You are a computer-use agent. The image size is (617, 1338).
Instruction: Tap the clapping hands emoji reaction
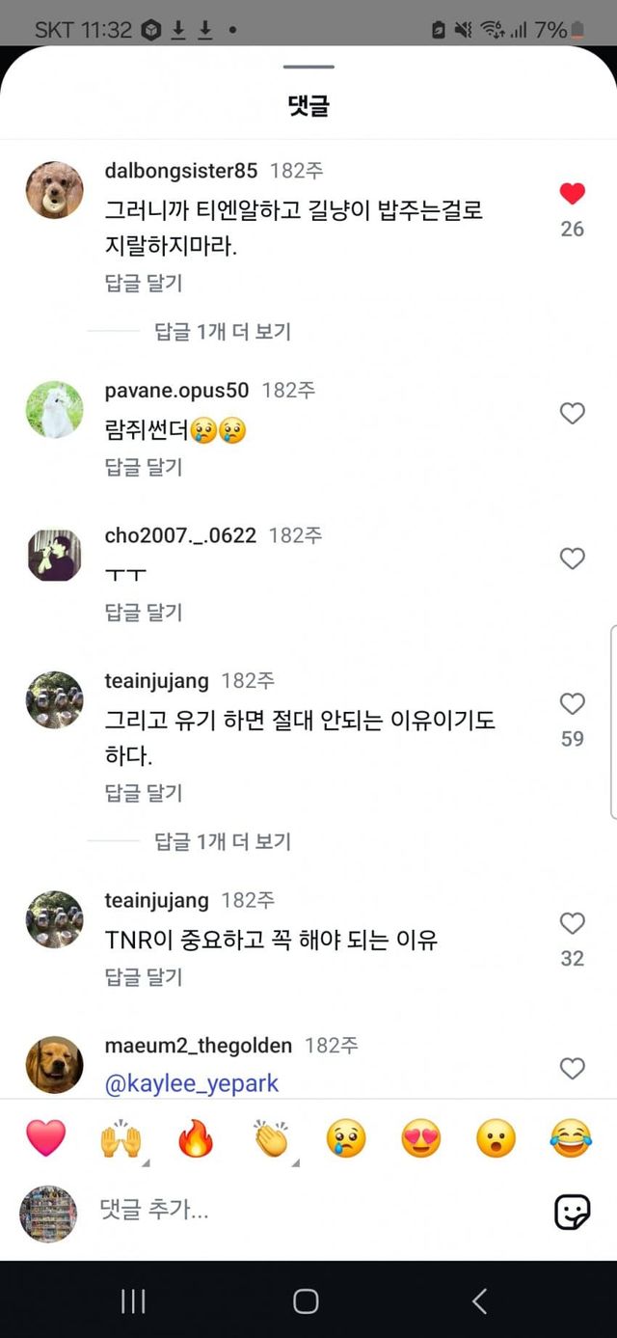(271, 1138)
